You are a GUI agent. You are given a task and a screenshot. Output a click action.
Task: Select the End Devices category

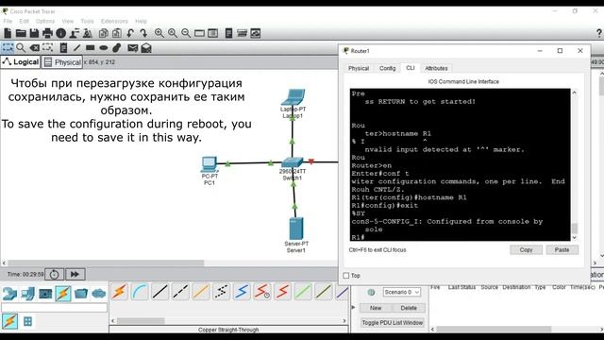(27, 294)
